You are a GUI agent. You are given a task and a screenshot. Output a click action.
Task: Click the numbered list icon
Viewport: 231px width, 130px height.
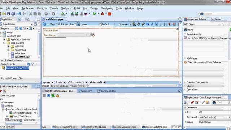161,24
